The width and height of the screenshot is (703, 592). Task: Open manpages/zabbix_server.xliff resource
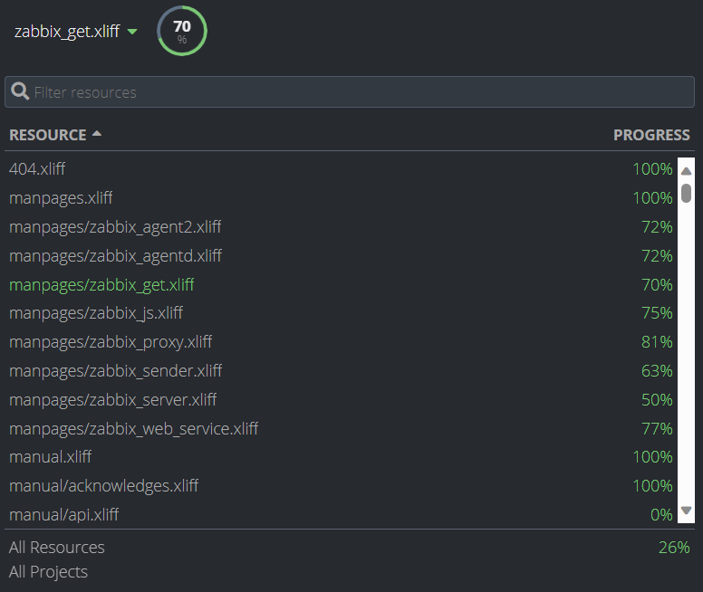tap(112, 400)
